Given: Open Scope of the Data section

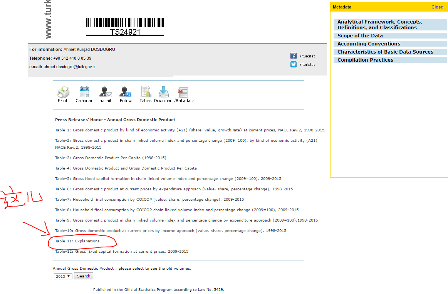Looking at the screenshot, I should point(390,36).
